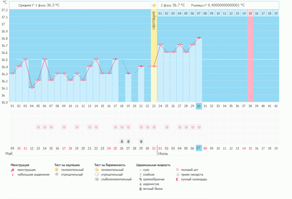The width and height of the screenshot is (292, 199).
Task: Click the red date 31 before June
Action: [154, 148]
